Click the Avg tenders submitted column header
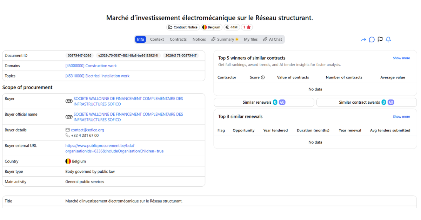 point(390,130)
